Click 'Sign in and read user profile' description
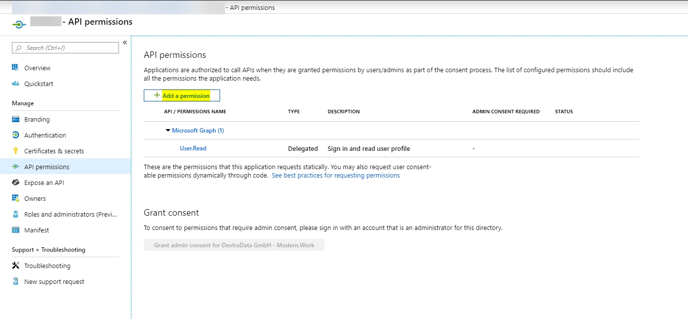The height and width of the screenshot is (319, 688). click(x=369, y=148)
